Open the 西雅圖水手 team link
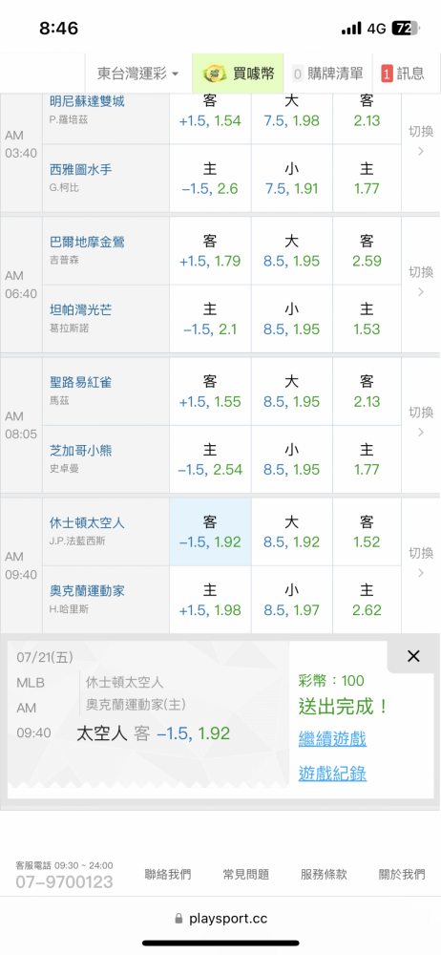The height and width of the screenshot is (955, 441). 80,170
